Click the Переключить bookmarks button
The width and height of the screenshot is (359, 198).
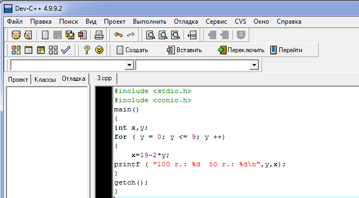[241, 50]
